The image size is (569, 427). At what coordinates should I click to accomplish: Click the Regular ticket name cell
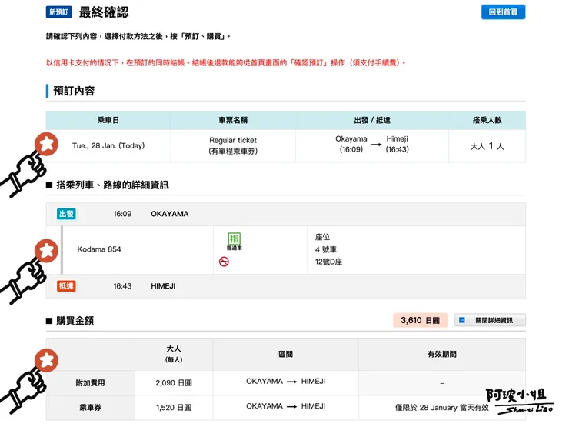tap(233, 145)
